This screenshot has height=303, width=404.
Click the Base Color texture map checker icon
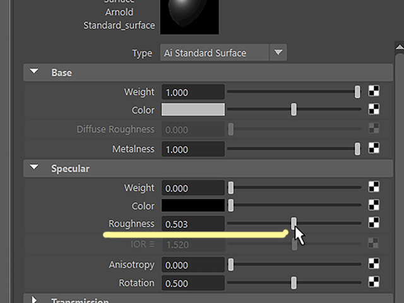click(x=374, y=109)
